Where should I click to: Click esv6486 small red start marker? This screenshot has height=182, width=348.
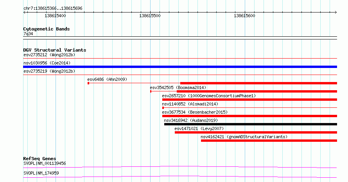coord(88,83)
